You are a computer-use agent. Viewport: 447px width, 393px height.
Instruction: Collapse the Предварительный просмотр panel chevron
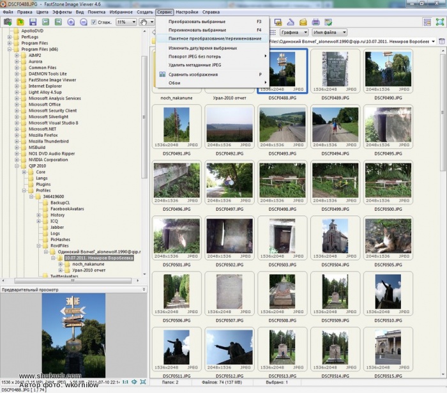[144, 289]
